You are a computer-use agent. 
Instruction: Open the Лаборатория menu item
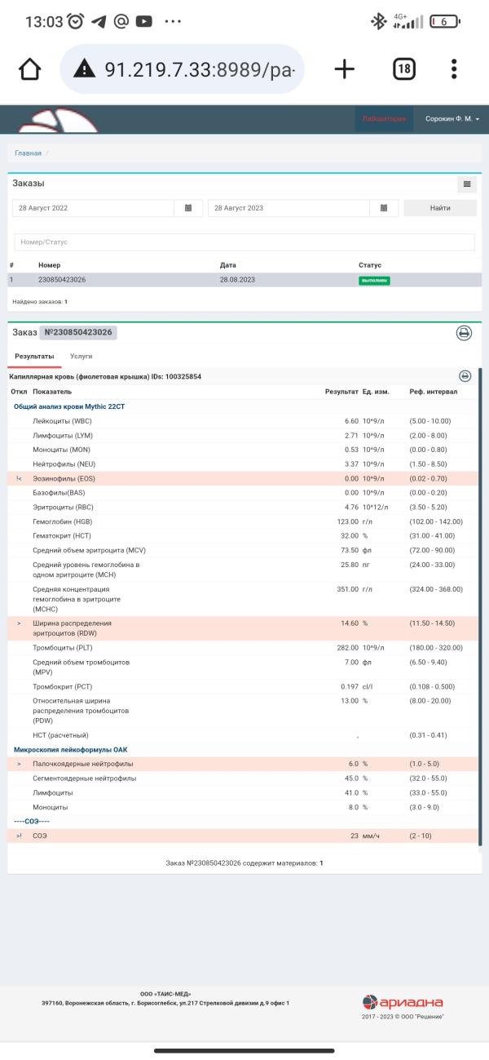pyautogui.click(x=384, y=119)
